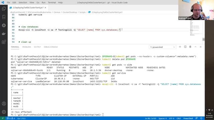Open the Kubernetes view in activity bar
The height and width of the screenshot is (120, 214).
(4, 25)
